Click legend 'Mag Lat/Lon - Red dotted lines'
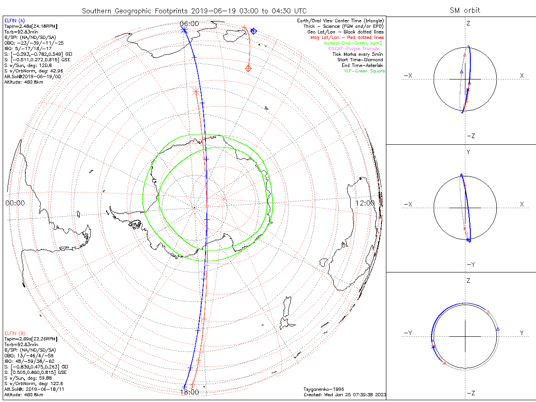Image resolution: width=536 pixels, height=402 pixels. pos(347,38)
